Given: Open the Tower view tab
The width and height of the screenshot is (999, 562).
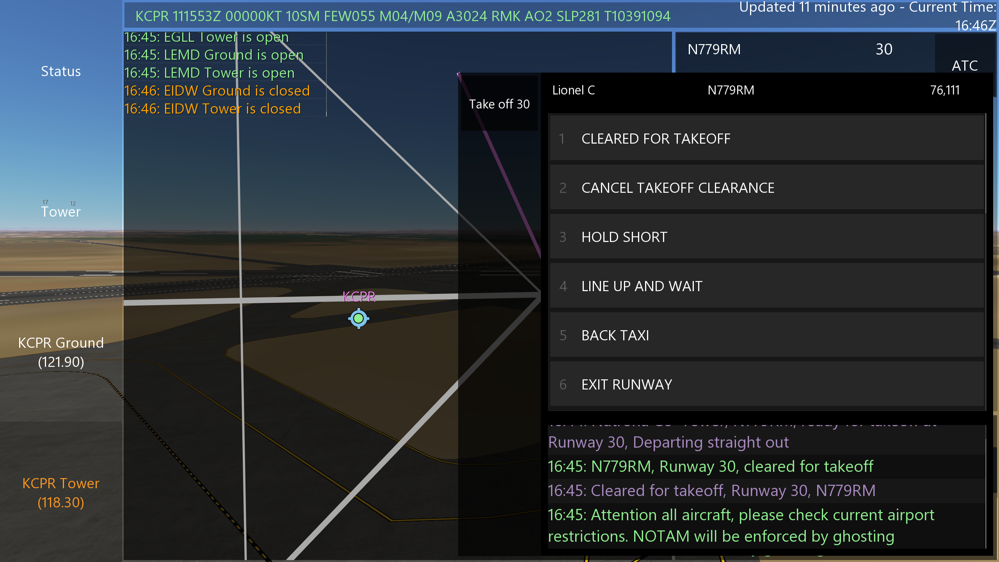Looking at the screenshot, I should pyautogui.click(x=61, y=211).
